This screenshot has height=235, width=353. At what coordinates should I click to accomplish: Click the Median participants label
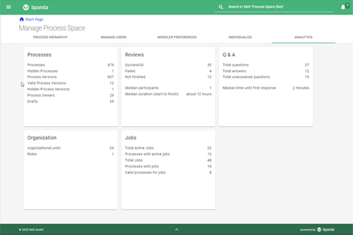[142, 88]
